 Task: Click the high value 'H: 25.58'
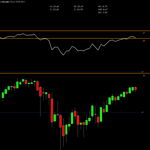click(79, 7)
